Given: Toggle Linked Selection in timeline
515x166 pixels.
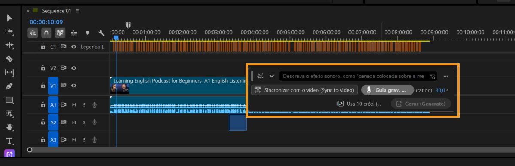Looking at the screenshot, I should click(61, 33).
